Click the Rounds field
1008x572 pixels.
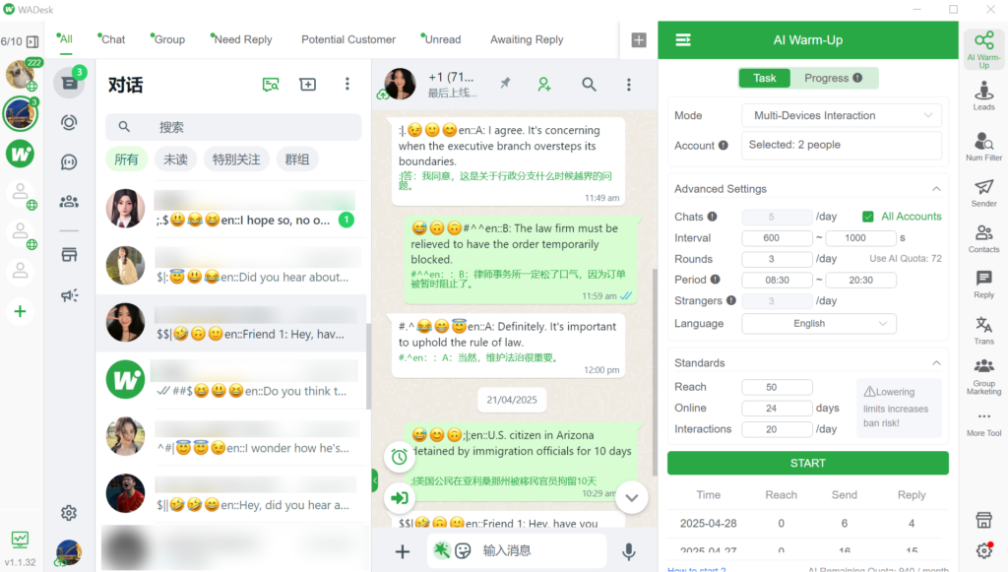777,259
